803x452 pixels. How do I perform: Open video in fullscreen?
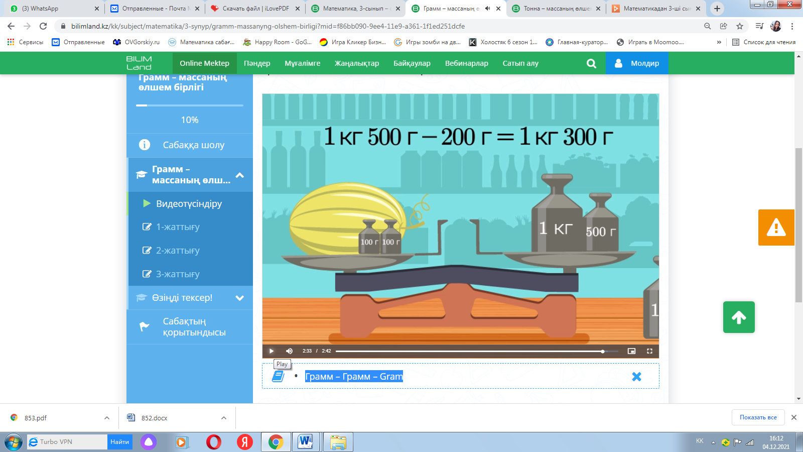tap(649, 351)
